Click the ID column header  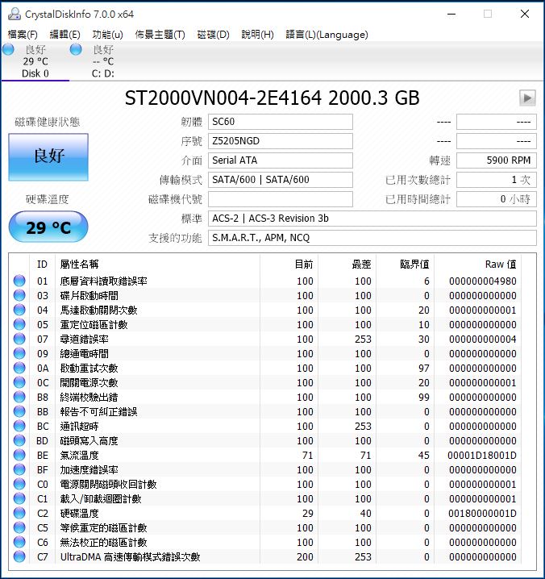point(42,265)
